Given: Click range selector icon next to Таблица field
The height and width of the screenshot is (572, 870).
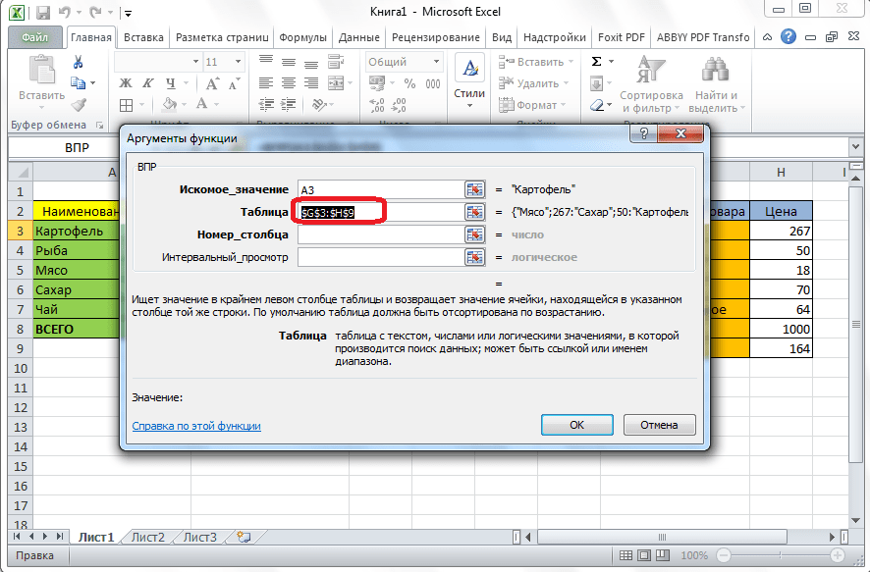Looking at the screenshot, I should [475, 212].
